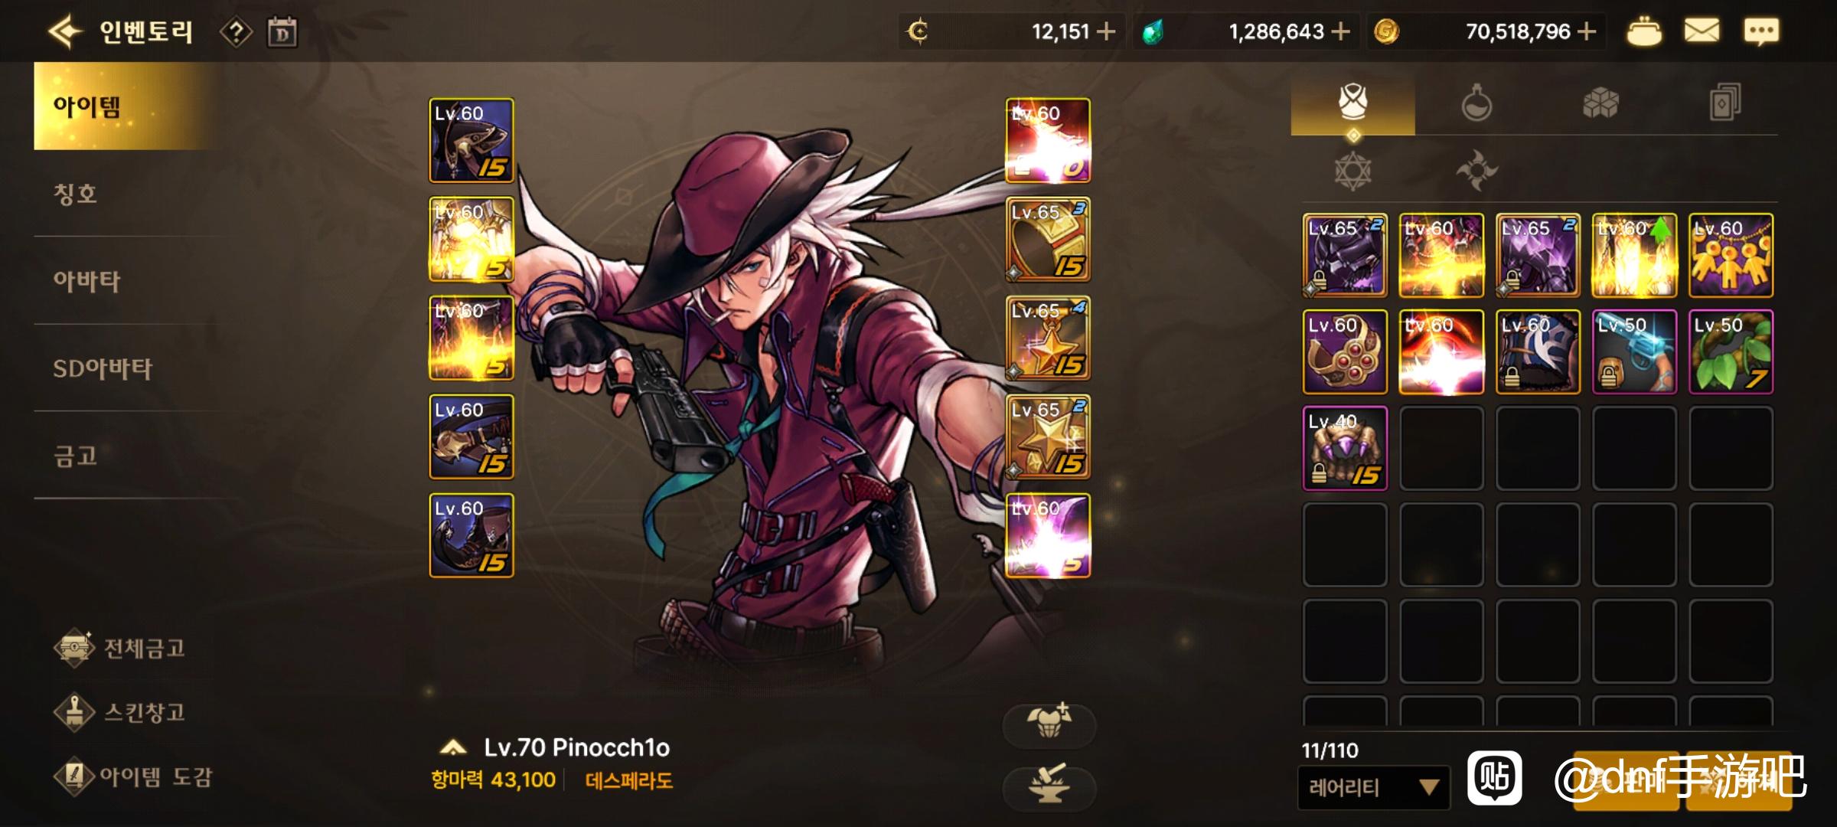Open 아이템 도감 item encyclopedia
The height and width of the screenshot is (827, 1837).
point(133,776)
